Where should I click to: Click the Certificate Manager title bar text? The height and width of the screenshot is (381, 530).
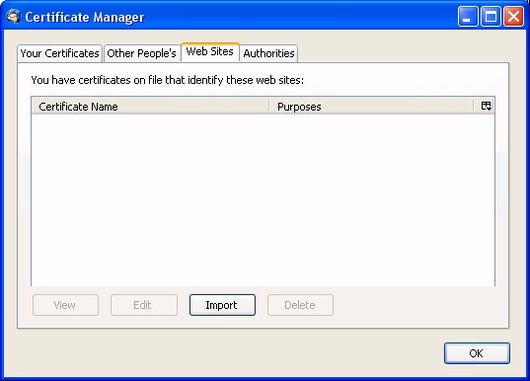coord(85,17)
